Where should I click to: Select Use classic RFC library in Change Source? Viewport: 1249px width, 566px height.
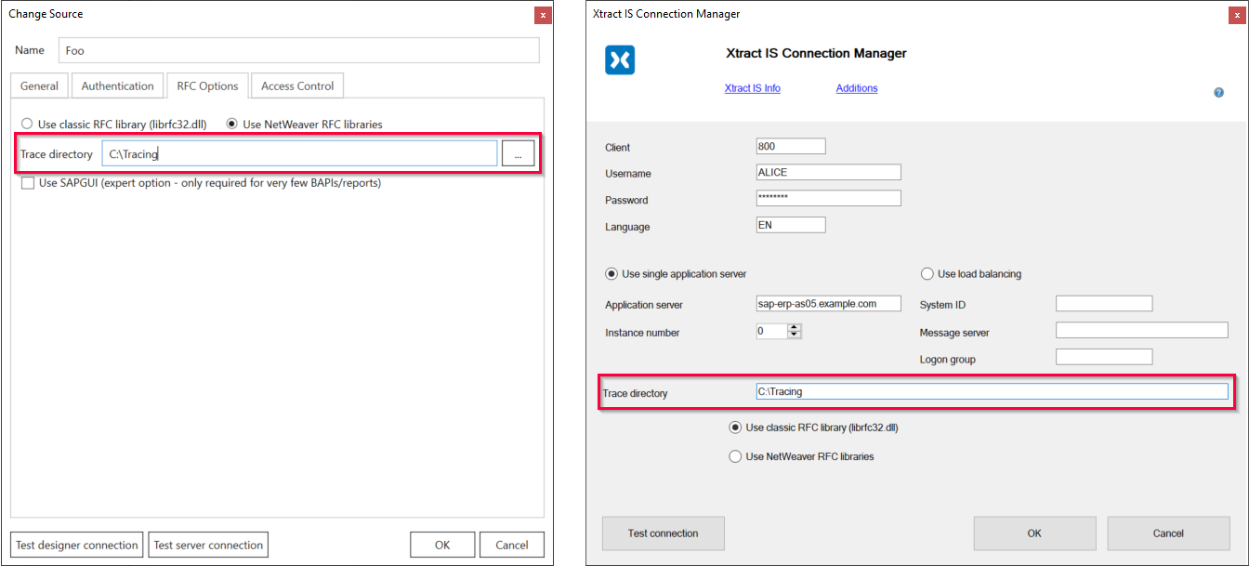coord(27,124)
